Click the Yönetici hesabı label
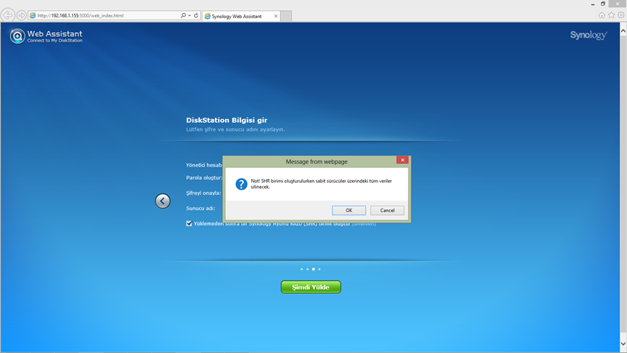 click(204, 165)
